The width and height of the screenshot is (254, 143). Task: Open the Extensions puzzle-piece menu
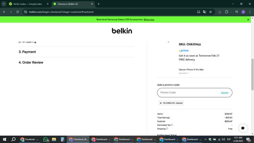(227, 12)
